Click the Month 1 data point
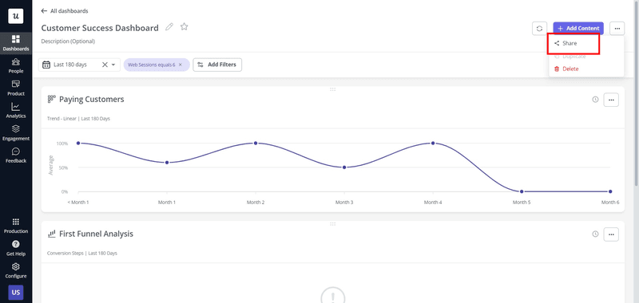This screenshot has height=303, width=639. tap(167, 163)
